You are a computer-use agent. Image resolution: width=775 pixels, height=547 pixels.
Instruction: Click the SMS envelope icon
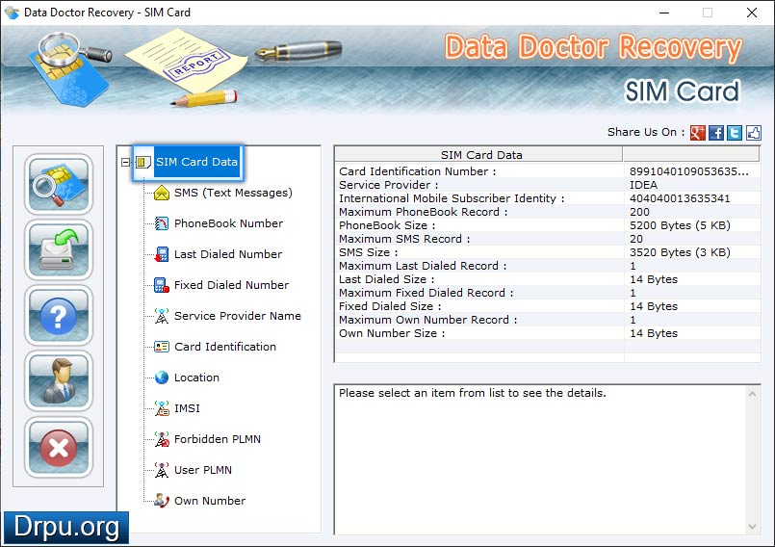[x=161, y=193]
